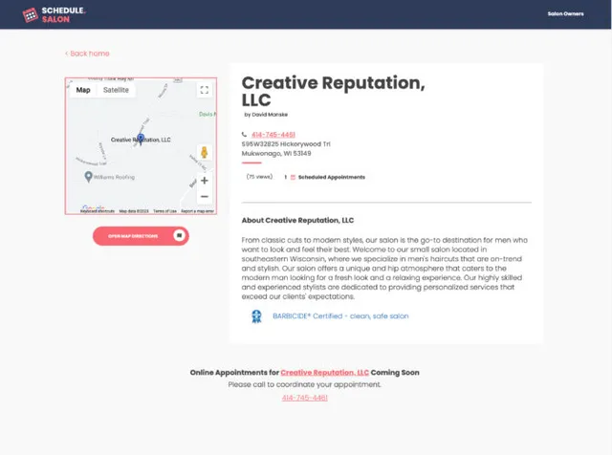Click the Google logo on the map
The image size is (612, 455).
click(x=94, y=207)
